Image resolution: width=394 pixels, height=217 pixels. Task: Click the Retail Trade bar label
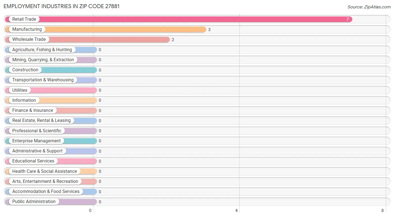(24, 19)
